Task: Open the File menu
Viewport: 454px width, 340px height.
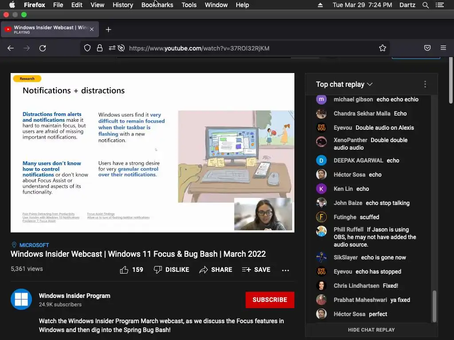Action: click(58, 5)
